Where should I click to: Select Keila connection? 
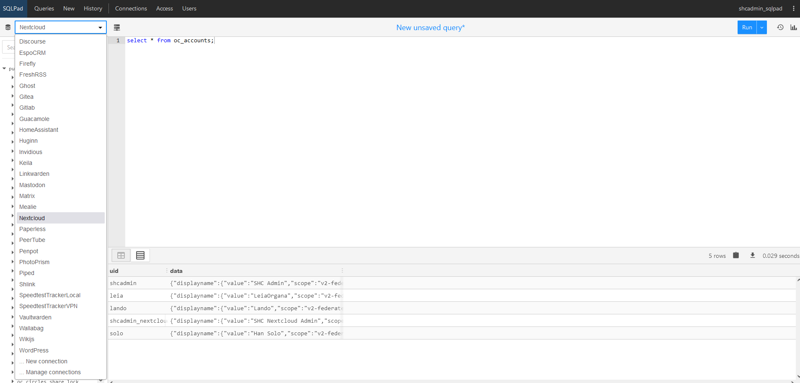(61, 163)
